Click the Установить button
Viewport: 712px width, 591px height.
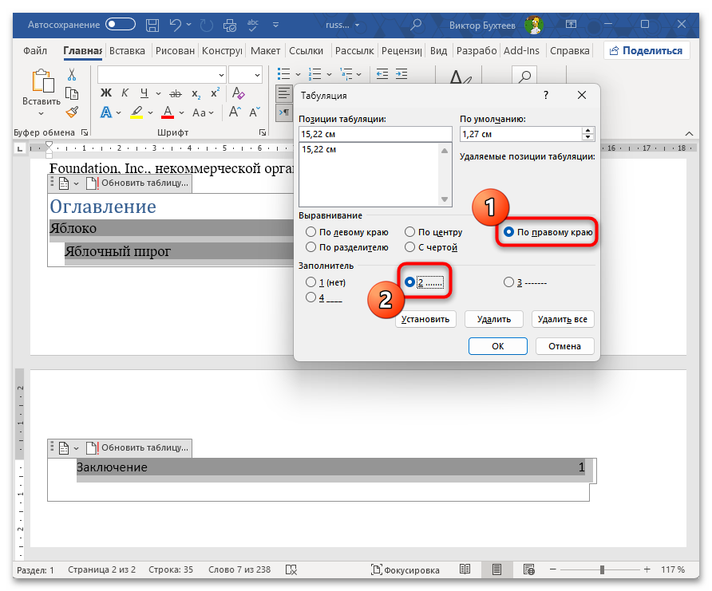click(425, 319)
